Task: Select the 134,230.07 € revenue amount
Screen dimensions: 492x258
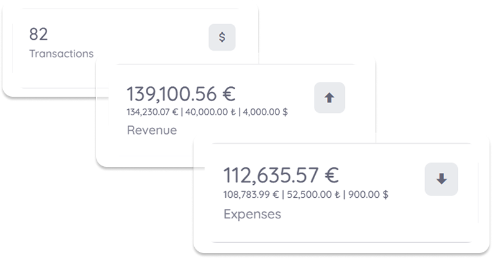Action: click(151, 112)
